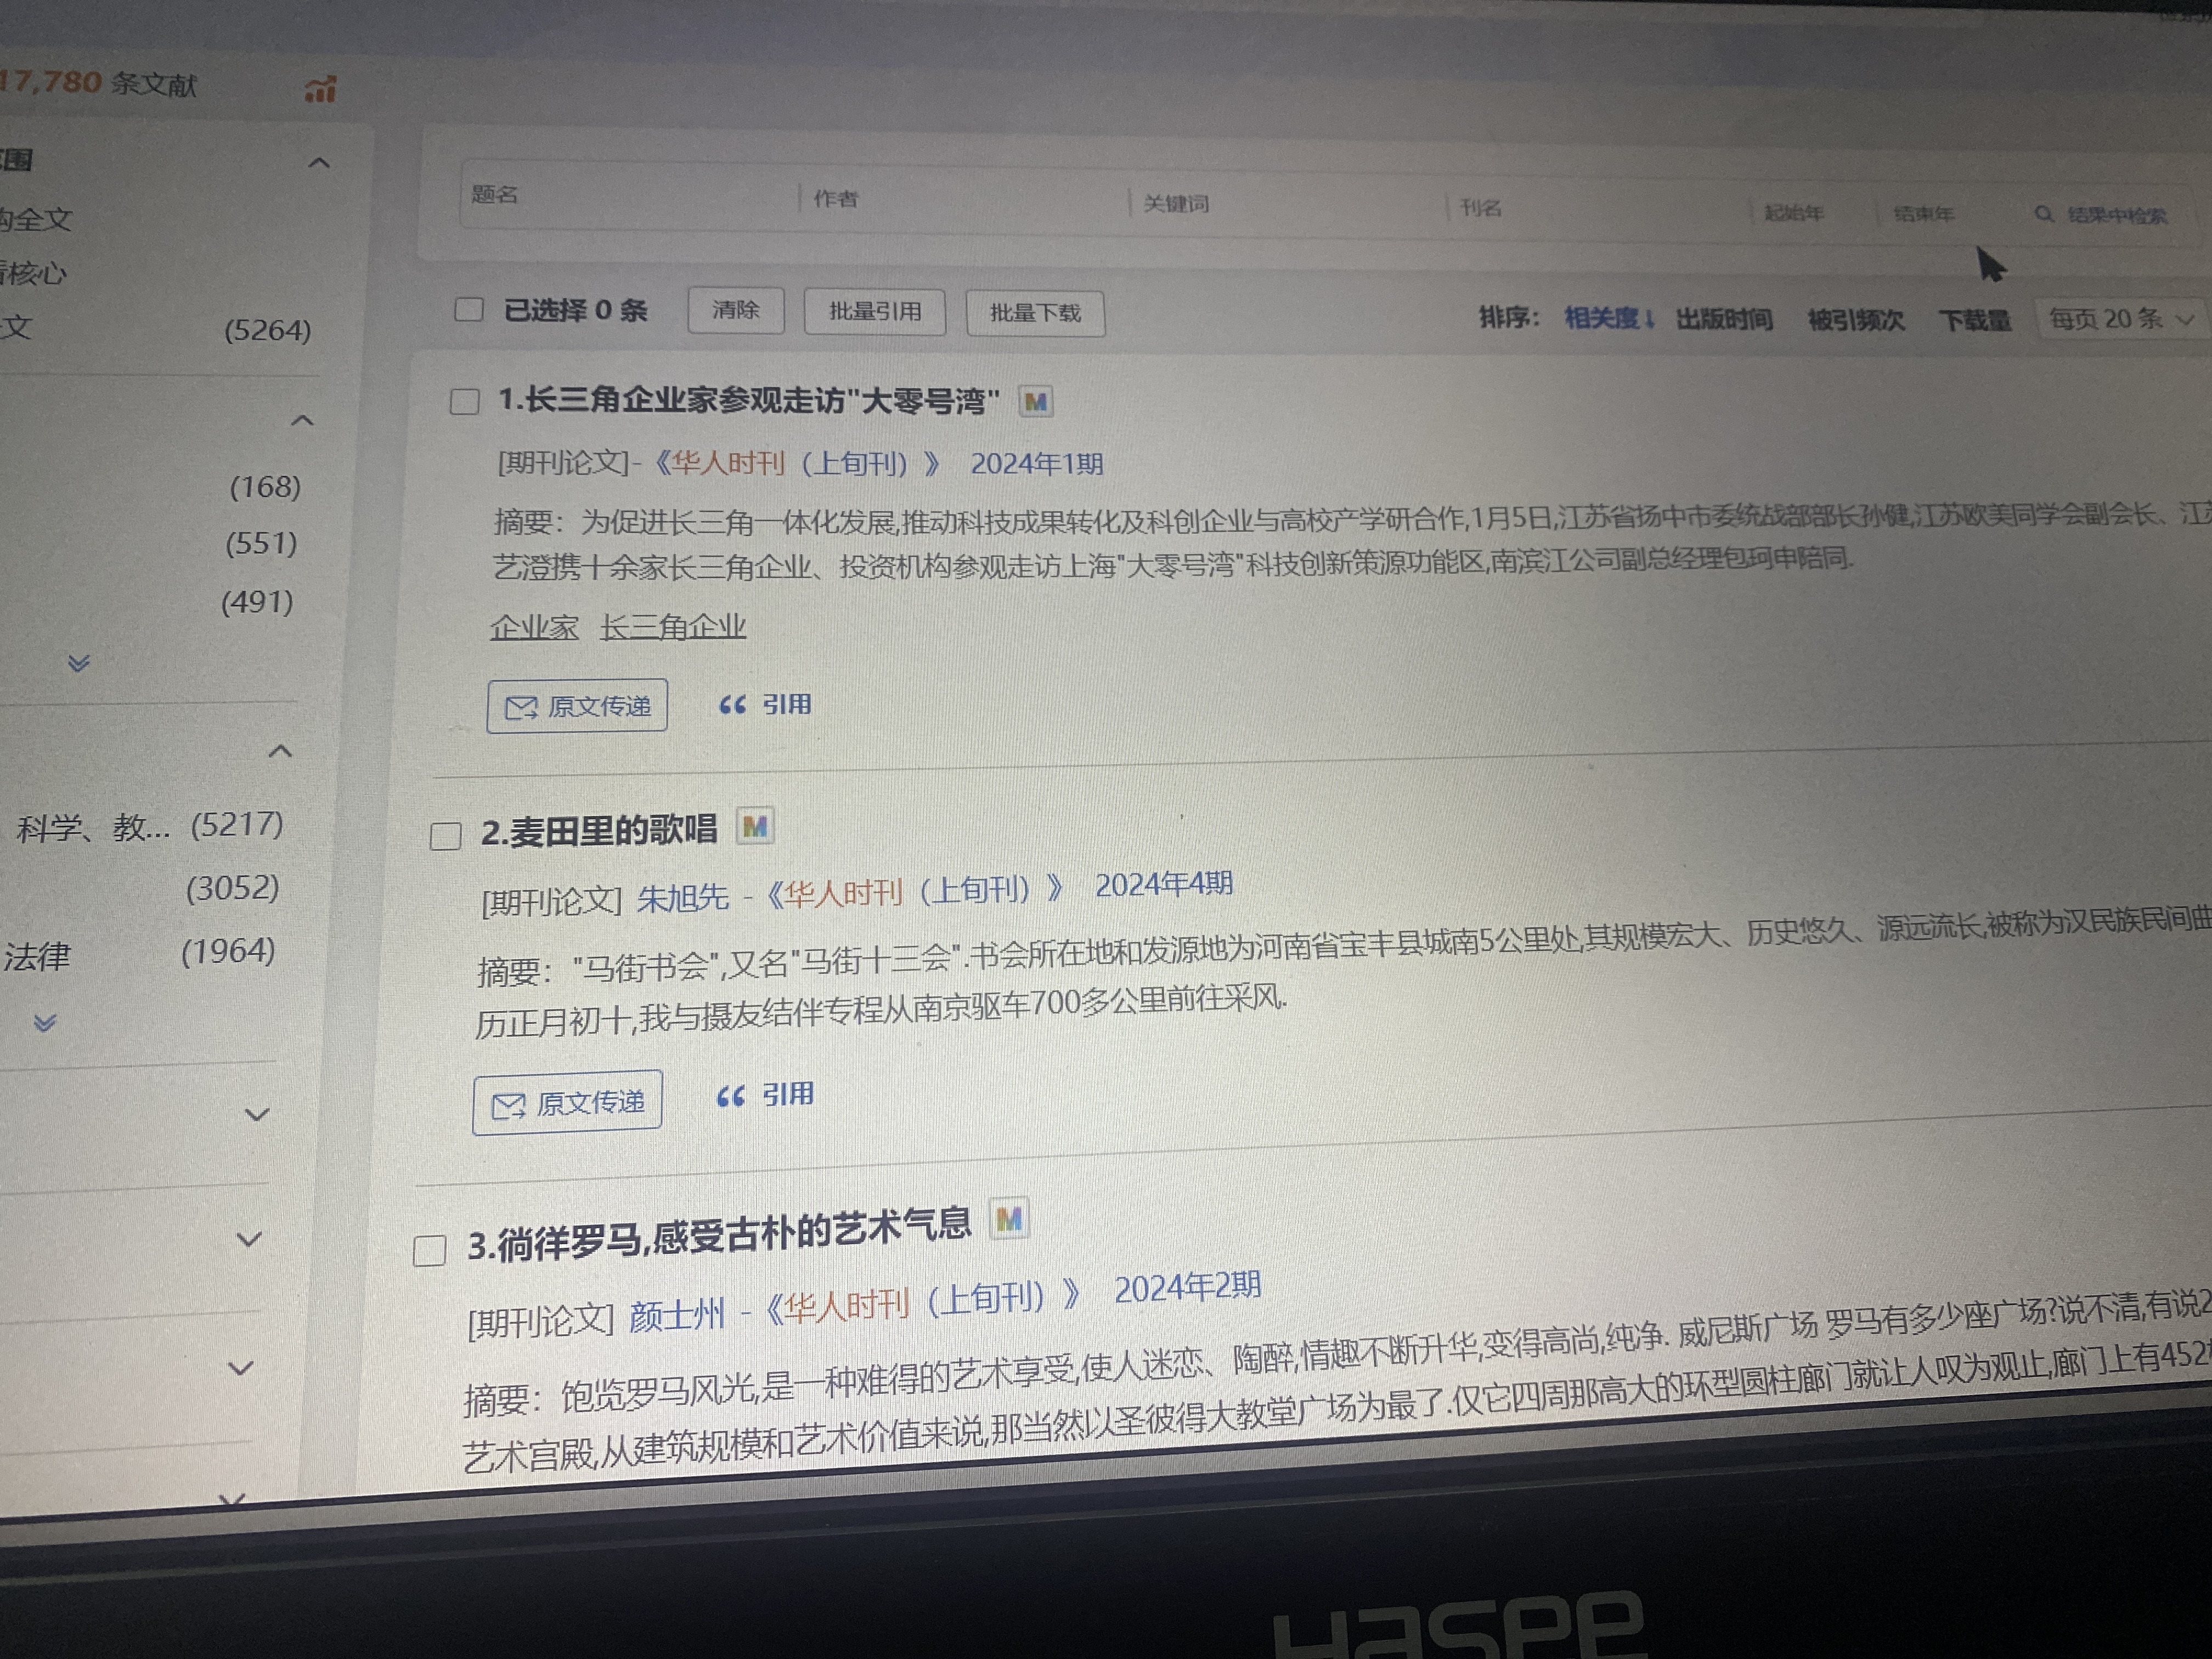
Task: Click the M badge beside 麦田里的歌唱
Action: (x=755, y=827)
